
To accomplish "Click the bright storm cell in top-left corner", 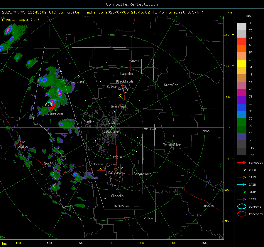I will (x=8, y=30).
